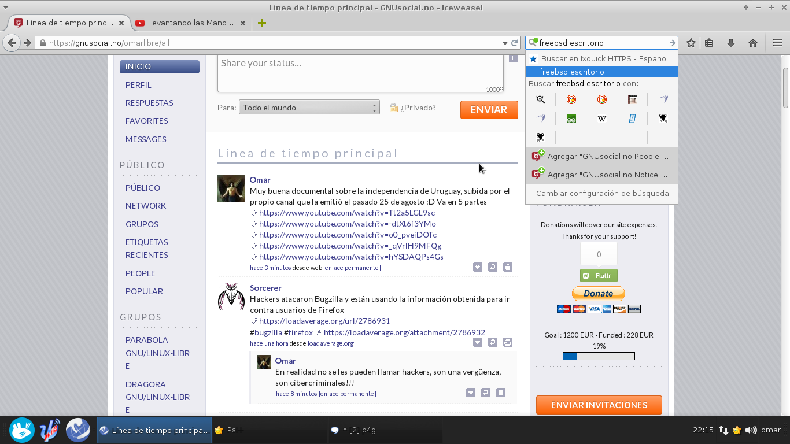Search with the Wikipedia engine icon
The width and height of the screenshot is (790, 444).
(601, 119)
